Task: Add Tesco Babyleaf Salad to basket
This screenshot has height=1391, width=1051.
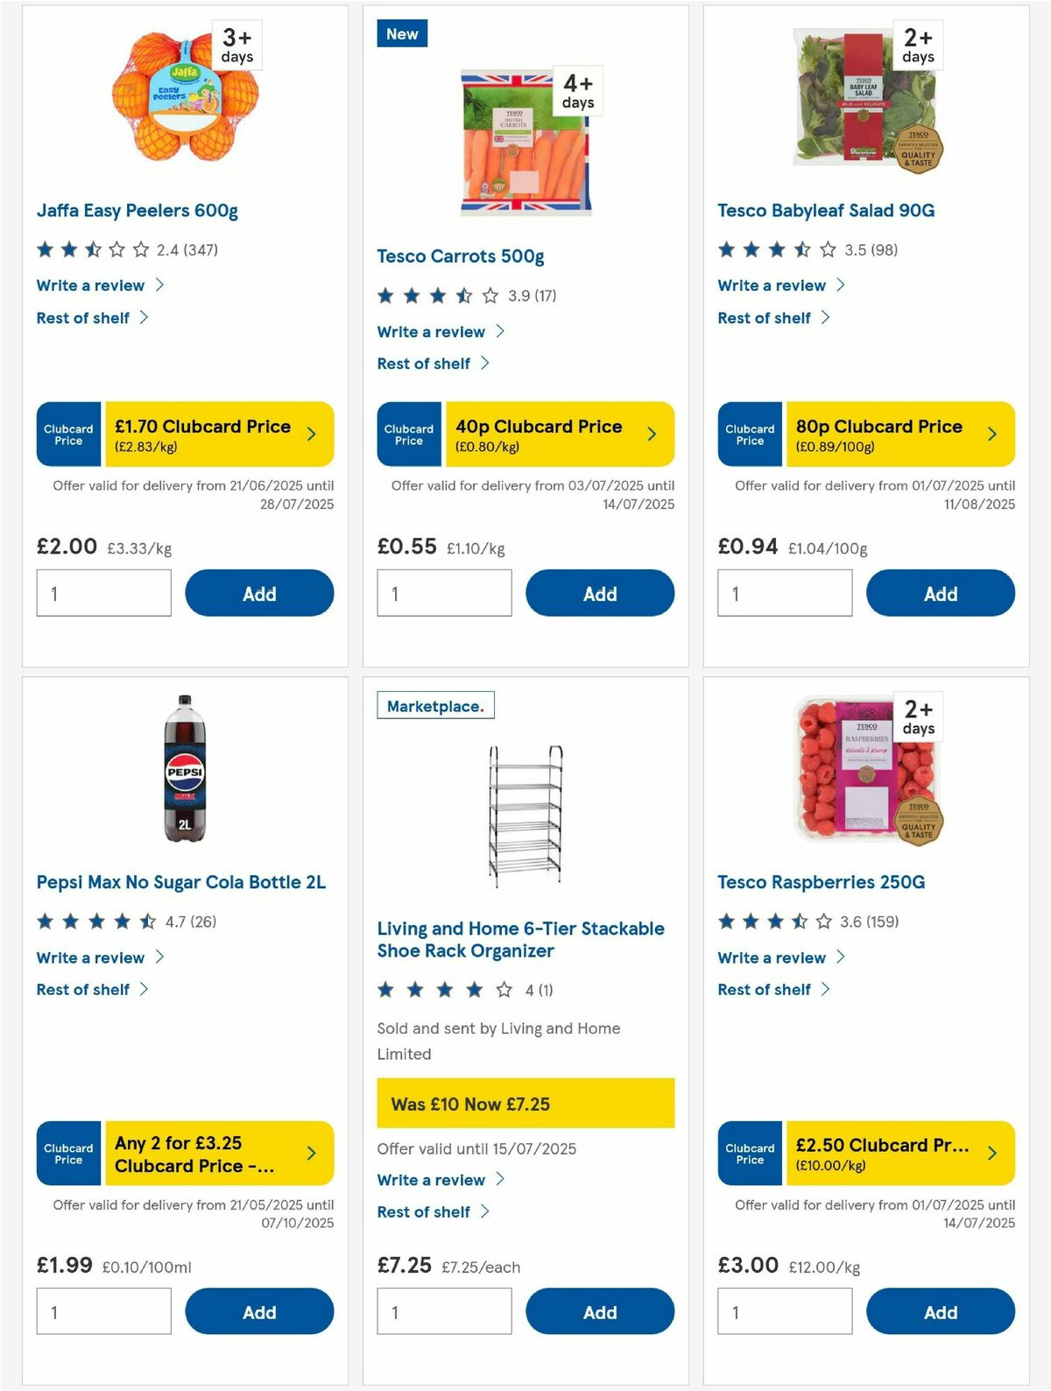Action: coord(940,593)
